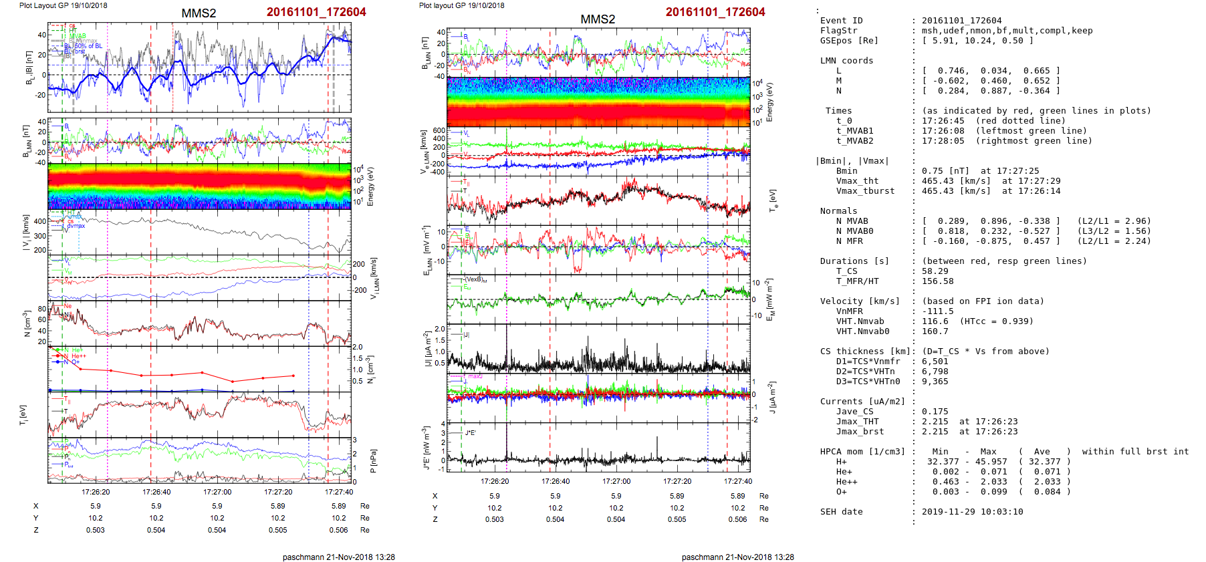Click the 17:27:00 time tick under left plot
This screenshot has height=562, width=1206.
(217, 492)
